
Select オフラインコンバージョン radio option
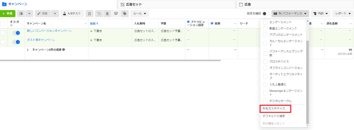point(265,68)
